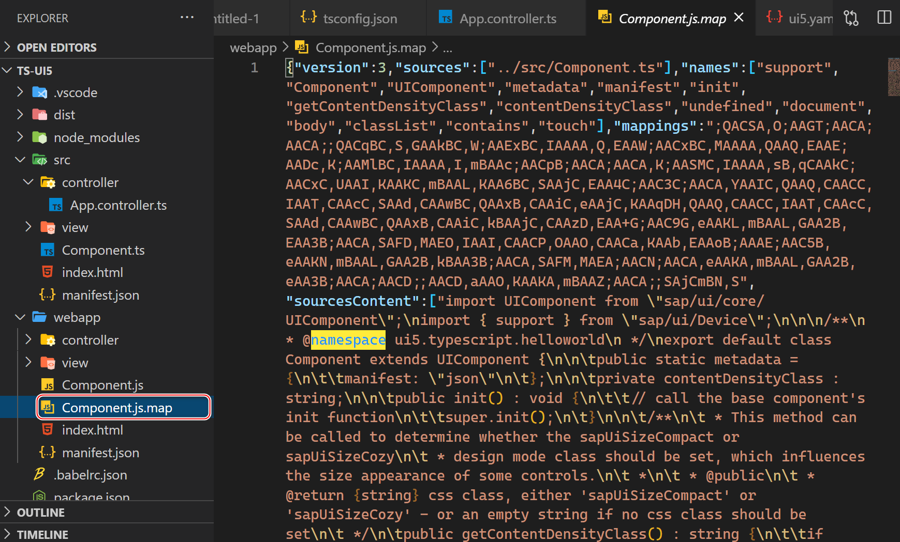Viewport: 900px width, 542px height.
Task: Expand the TIMELINE section
Action: coord(107,534)
